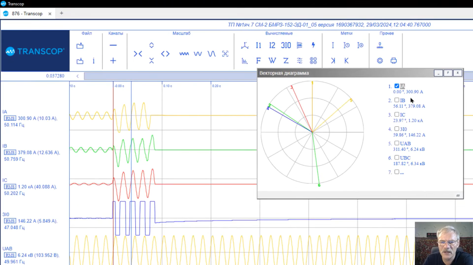Viewport: 473px width, 265px height.
Task: Check 3I0 in vector diagram list
Action: [397, 129]
